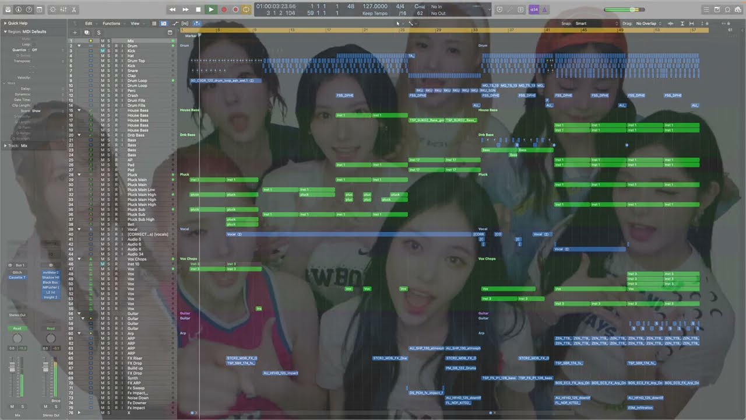Open the Glitch plug-in slot

tap(17, 272)
